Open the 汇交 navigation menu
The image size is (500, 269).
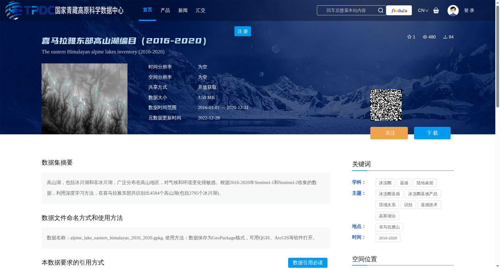pyautogui.click(x=201, y=10)
